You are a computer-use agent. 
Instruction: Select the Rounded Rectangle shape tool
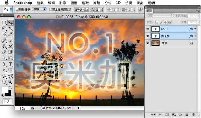pos(10,70)
